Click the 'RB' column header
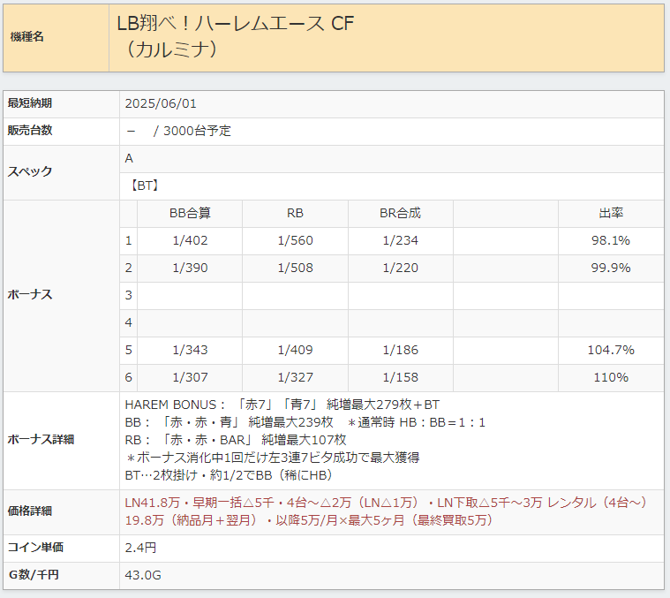This screenshot has width=670, height=598. point(295,213)
